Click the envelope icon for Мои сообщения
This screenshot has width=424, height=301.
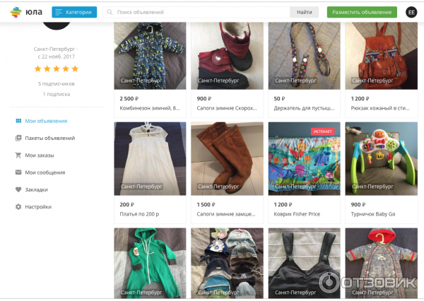(18, 172)
